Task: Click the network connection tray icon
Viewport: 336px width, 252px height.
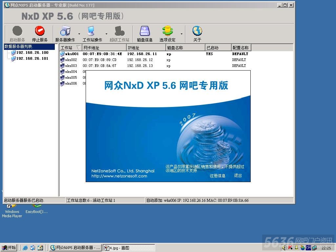Action: [314, 248]
